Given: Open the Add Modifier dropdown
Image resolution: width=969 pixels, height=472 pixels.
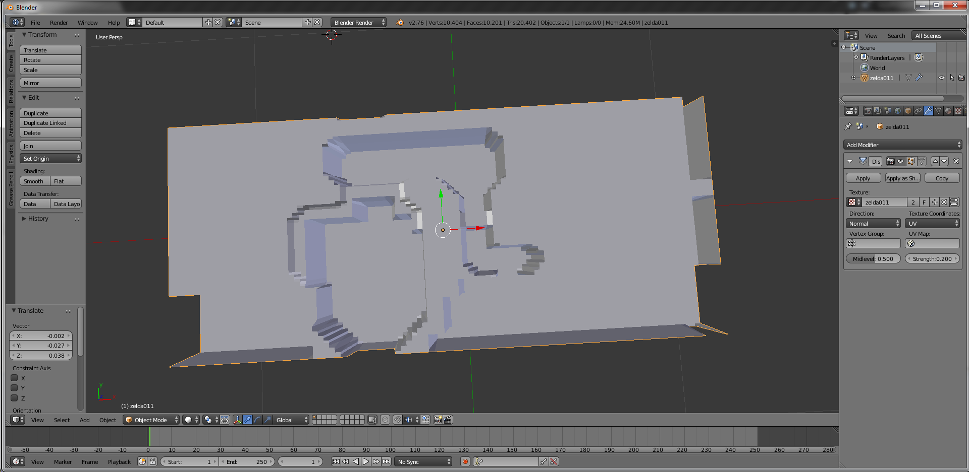Looking at the screenshot, I should click(x=903, y=145).
